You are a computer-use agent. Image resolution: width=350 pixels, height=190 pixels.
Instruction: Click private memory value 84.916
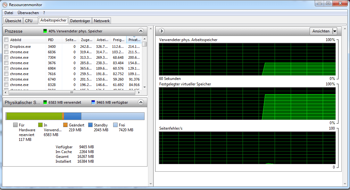click(x=134, y=85)
